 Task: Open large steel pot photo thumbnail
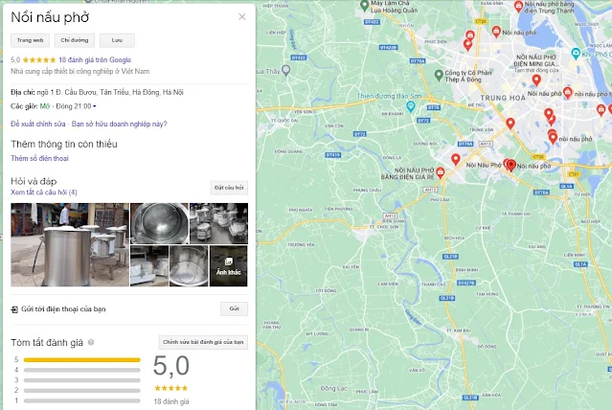pyautogui.click(x=70, y=244)
